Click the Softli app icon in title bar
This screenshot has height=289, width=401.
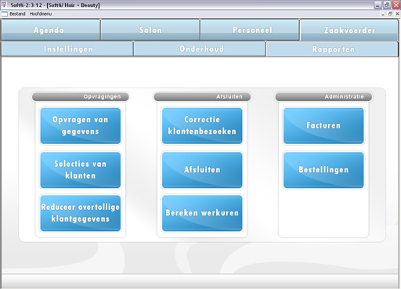[x=4, y=5]
